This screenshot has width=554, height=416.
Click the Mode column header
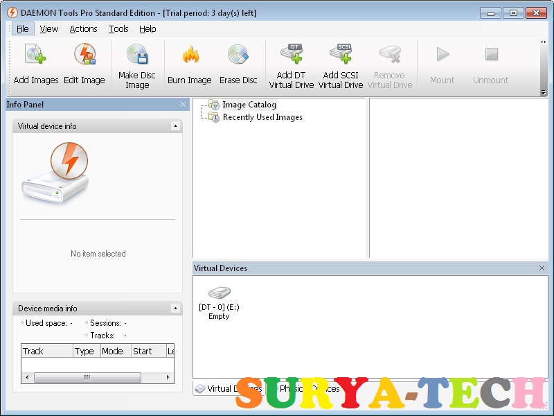click(x=116, y=351)
